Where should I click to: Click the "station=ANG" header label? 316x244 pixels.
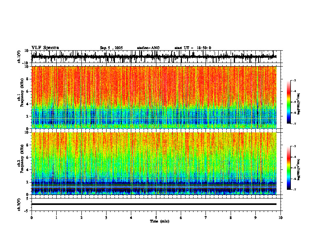pyautogui.click(x=148, y=48)
